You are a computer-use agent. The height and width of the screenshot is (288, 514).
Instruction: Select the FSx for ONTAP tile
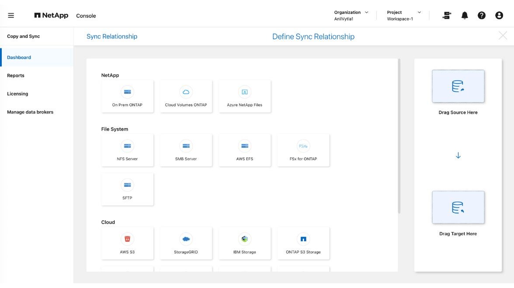pyautogui.click(x=303, y=150)
